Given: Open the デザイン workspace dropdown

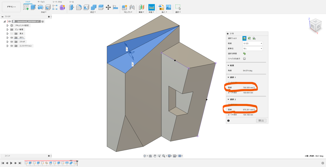Looking at the screenshot, I should [x=11, y=7].
